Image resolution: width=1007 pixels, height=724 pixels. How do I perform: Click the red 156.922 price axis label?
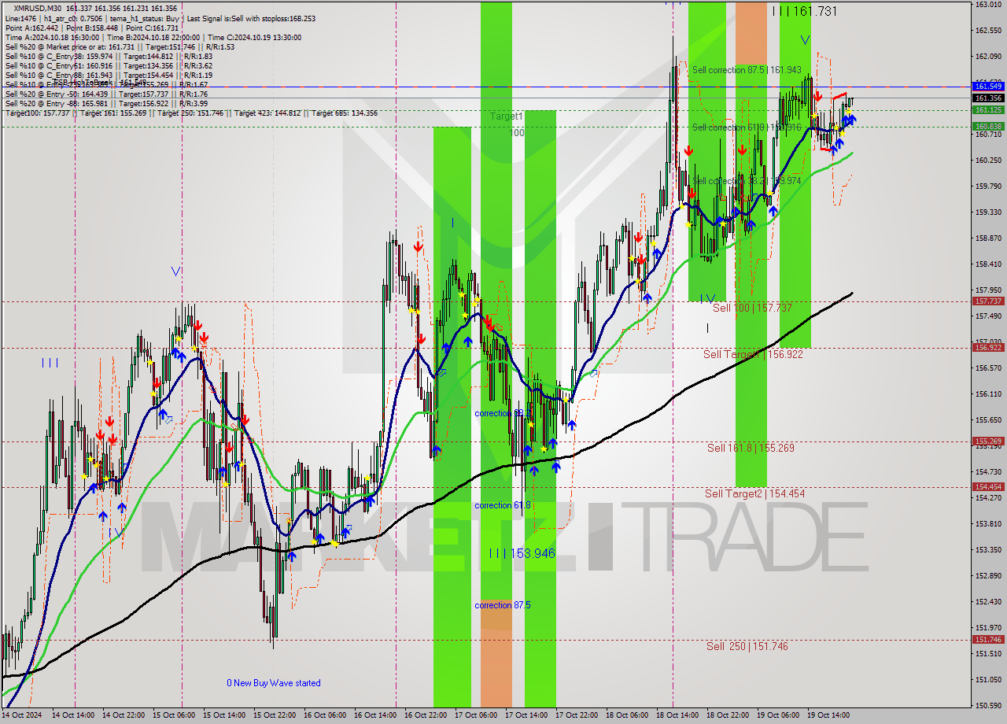[988, 347]
